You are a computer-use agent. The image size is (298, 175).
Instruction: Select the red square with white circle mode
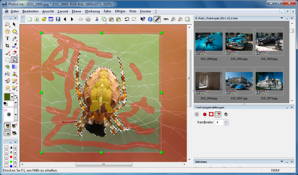pyautogui.click(x=211, y=114)
